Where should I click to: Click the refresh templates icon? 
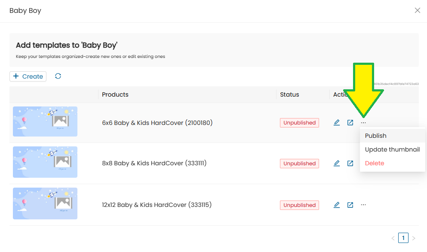[58, 76]
